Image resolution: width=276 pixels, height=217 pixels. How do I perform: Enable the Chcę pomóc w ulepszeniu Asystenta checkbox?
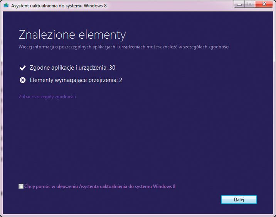[x=21, y=186]
